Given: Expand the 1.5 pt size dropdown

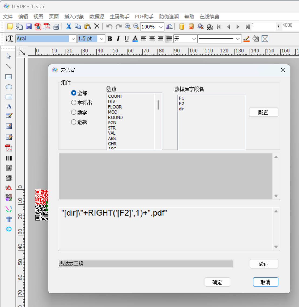Looking at the screenshot, I should [x=102, y=39].
